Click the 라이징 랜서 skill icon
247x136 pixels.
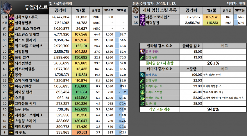[x=12, y=92]
